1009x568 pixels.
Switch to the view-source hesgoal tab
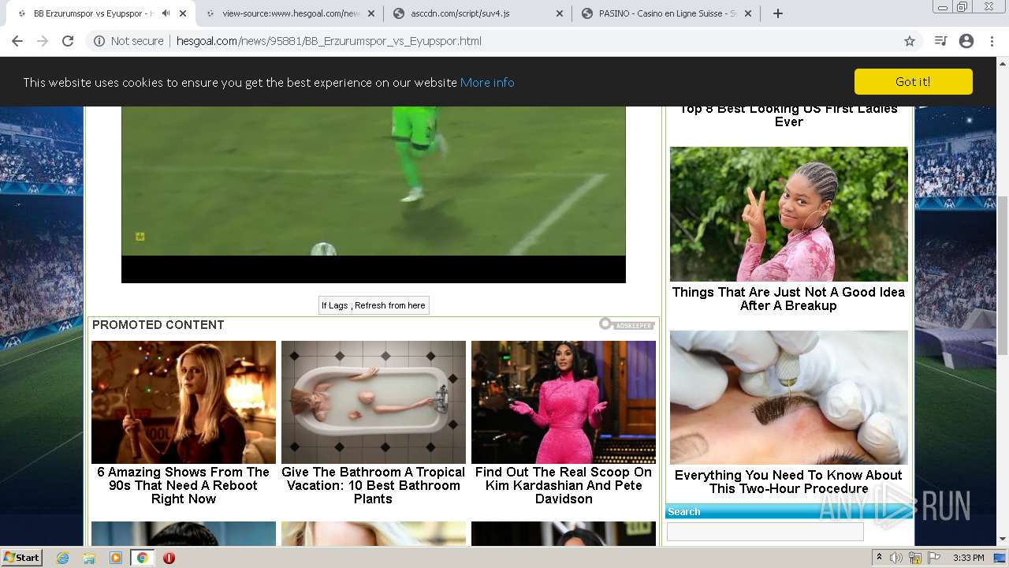tap(289, 13)
